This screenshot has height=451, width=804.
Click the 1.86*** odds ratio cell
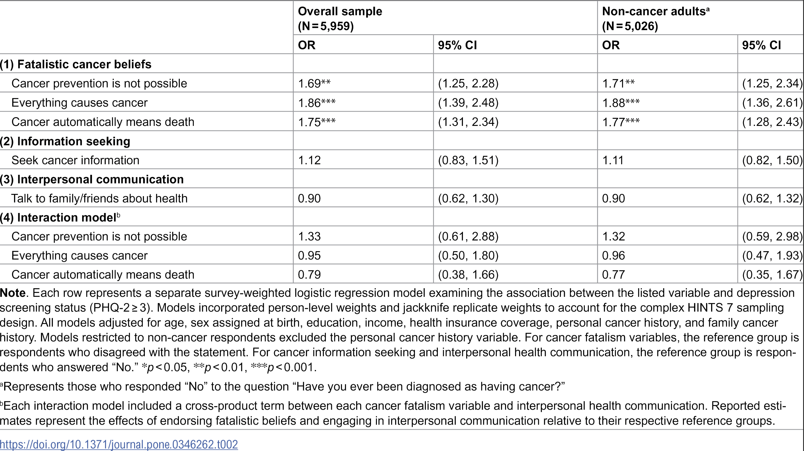click(x=317, y=103)
